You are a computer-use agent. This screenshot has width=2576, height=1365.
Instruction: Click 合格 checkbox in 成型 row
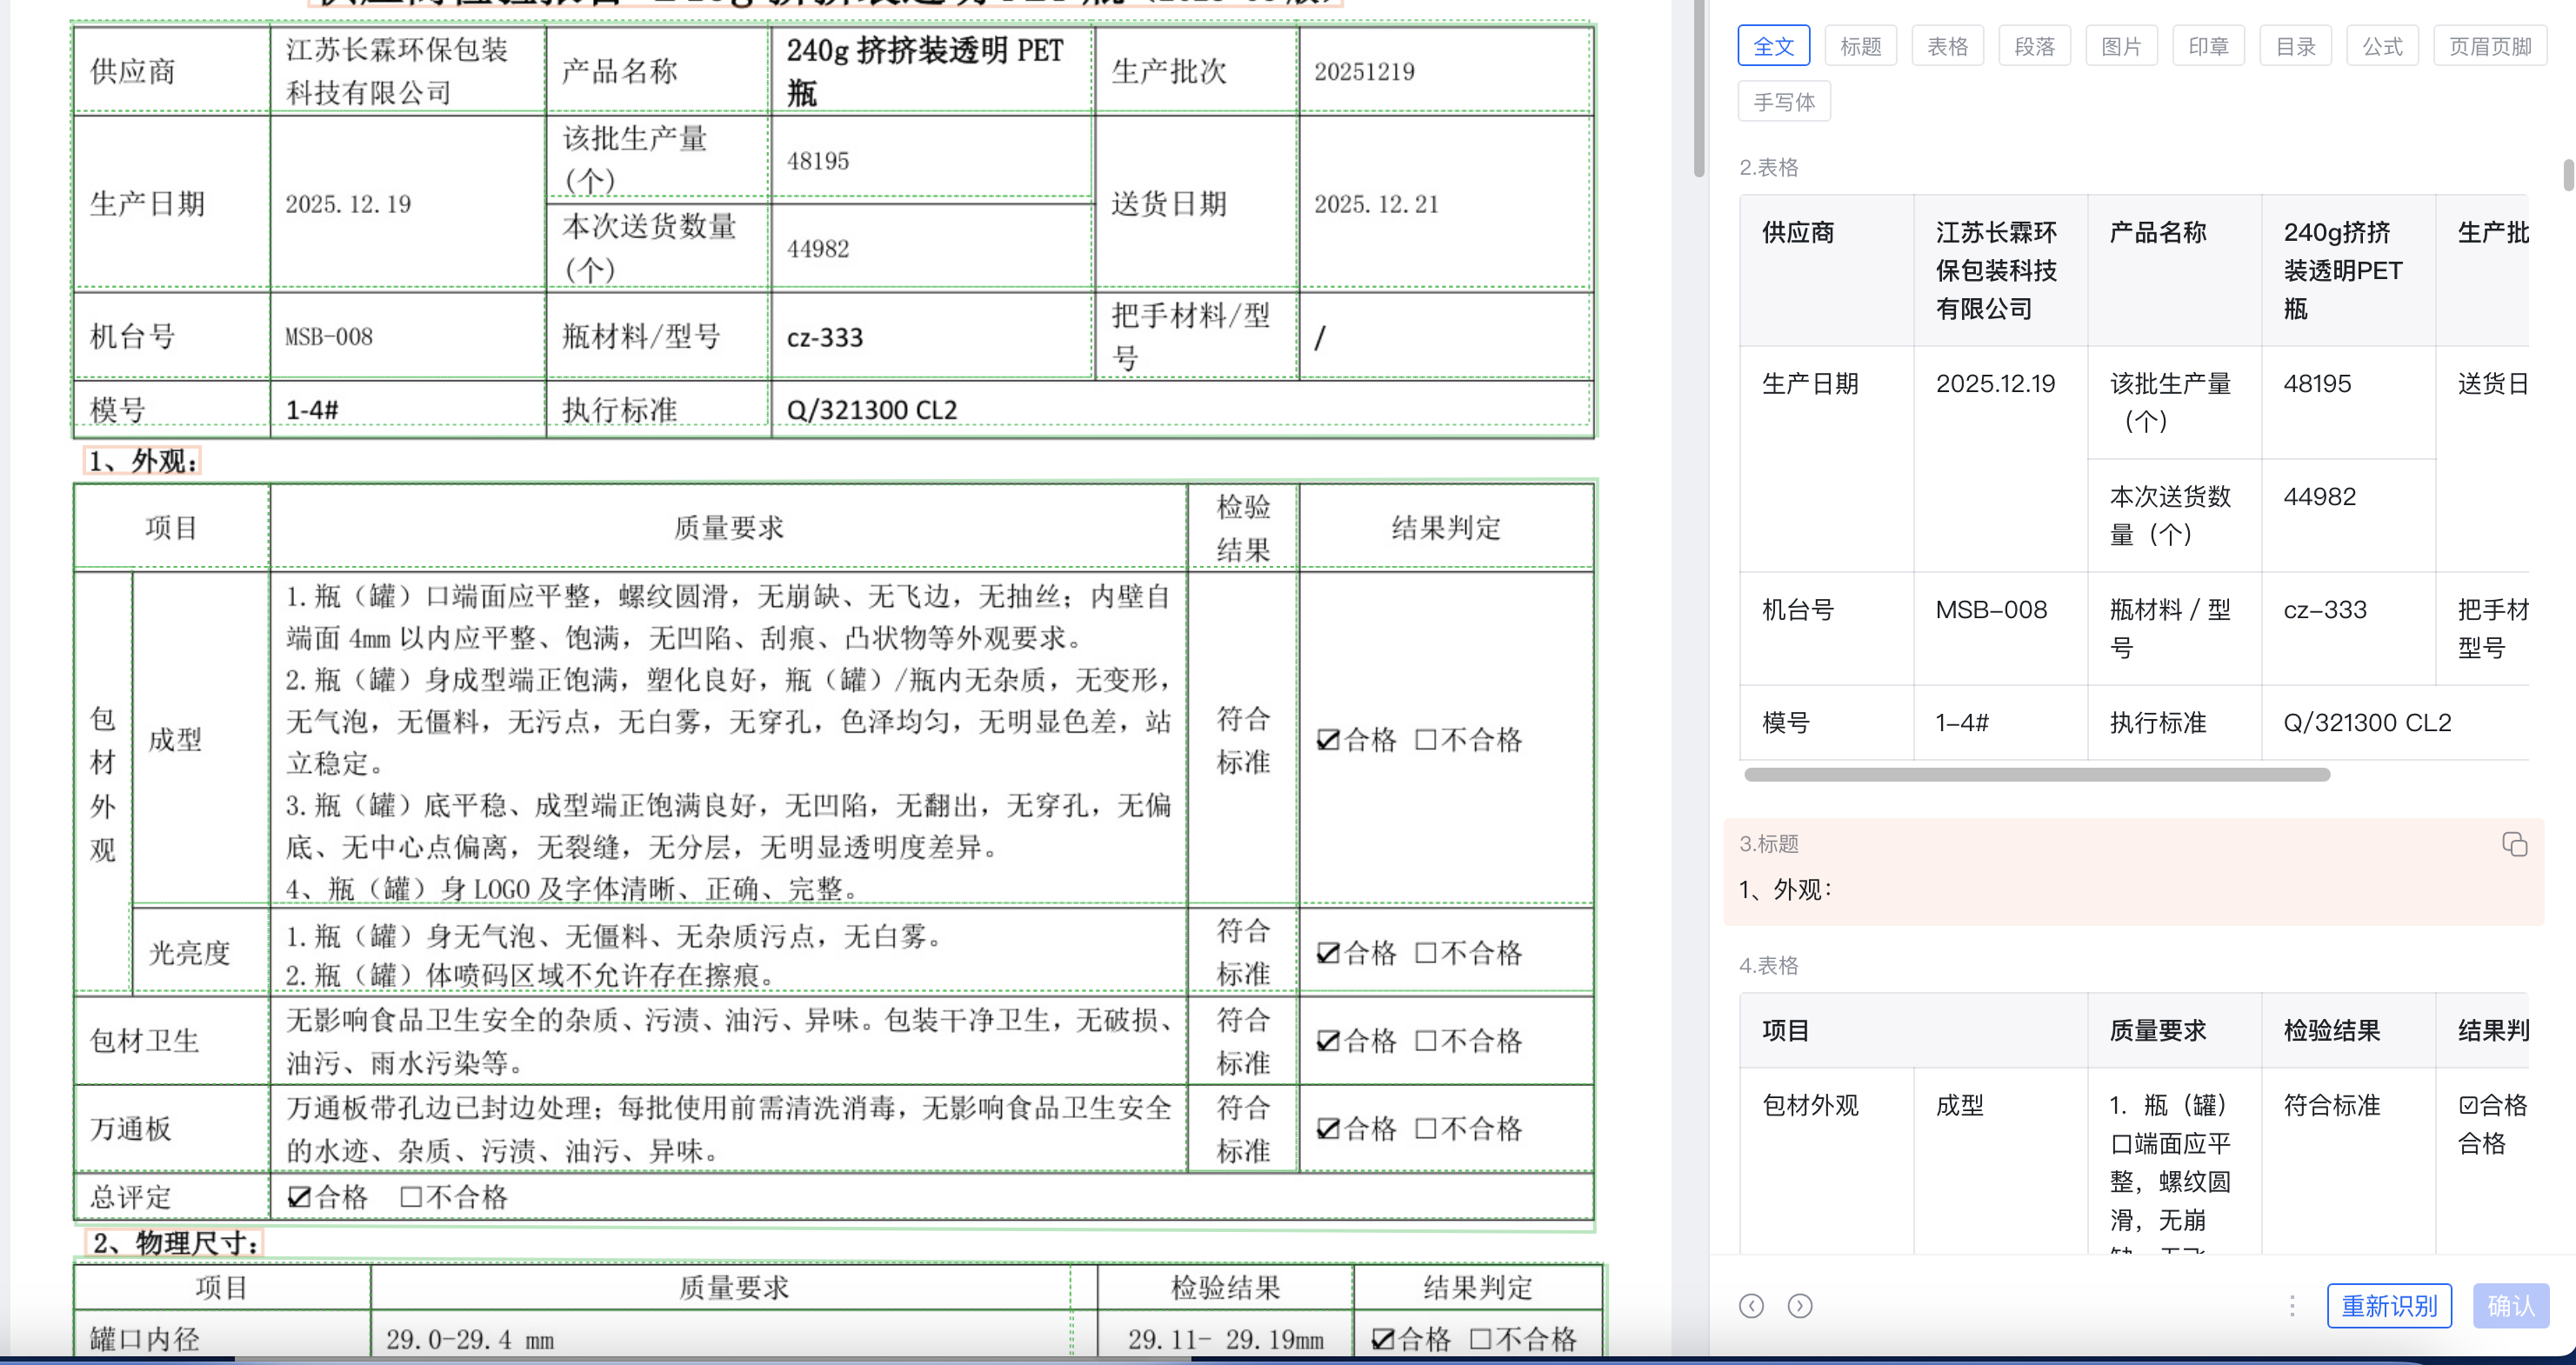[1328, 740]
